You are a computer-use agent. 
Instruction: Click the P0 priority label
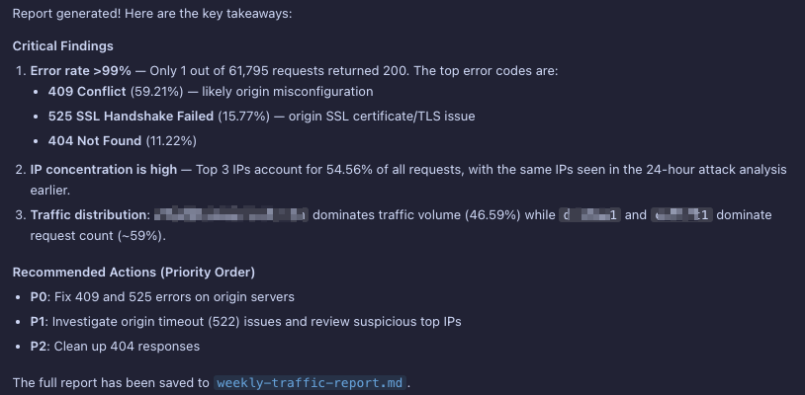40,297
